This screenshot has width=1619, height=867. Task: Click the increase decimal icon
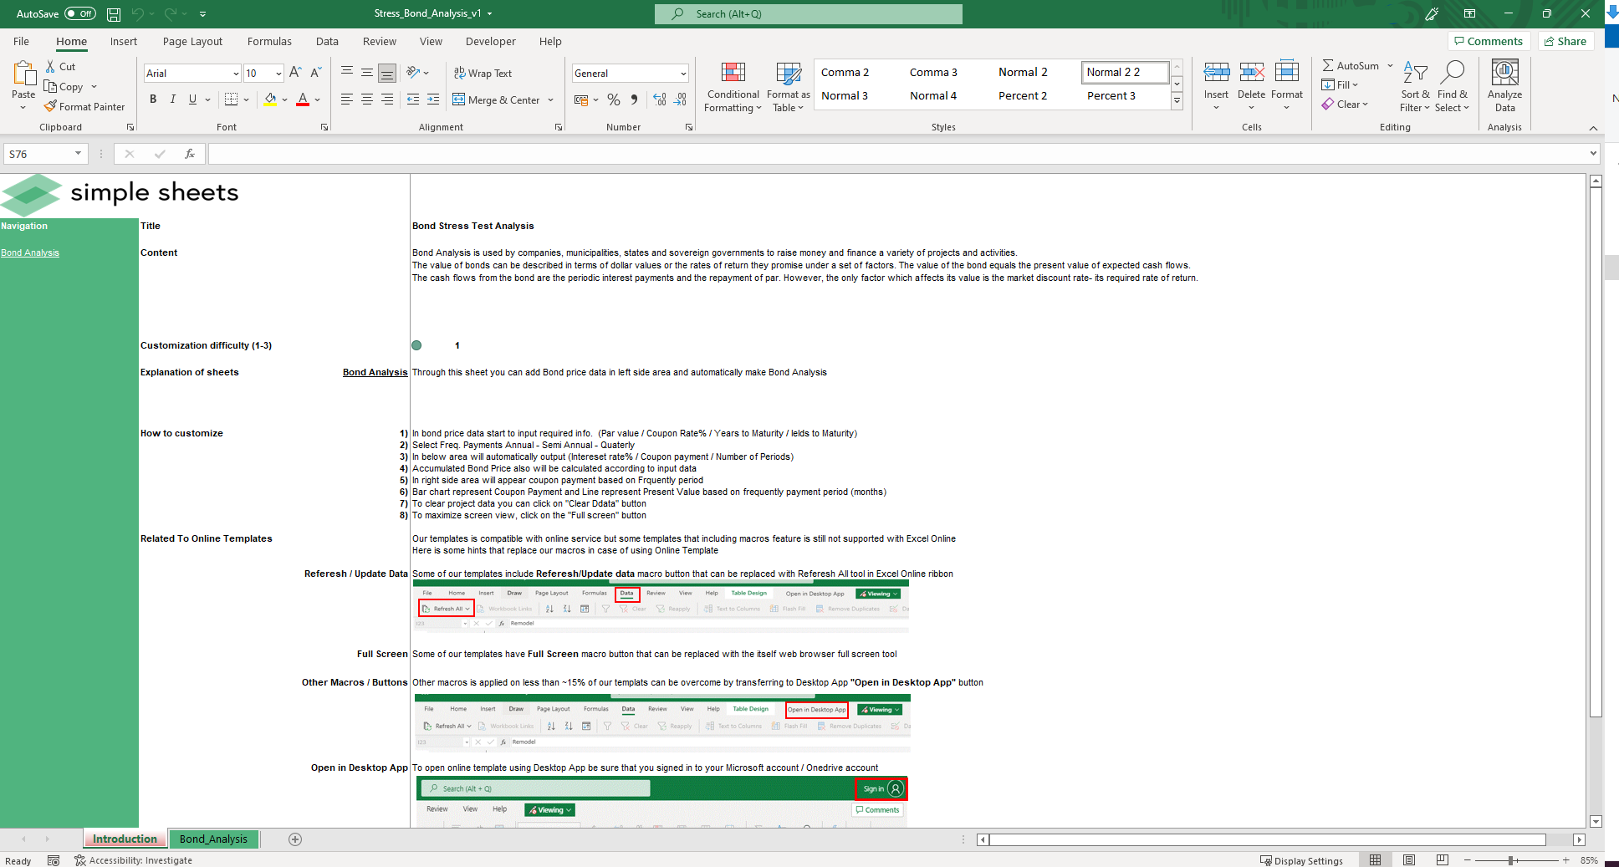tap(660, 99)
